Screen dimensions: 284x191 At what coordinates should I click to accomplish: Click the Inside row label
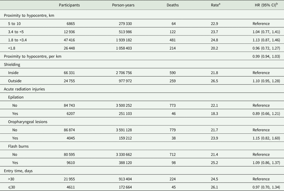click(14, 73)
